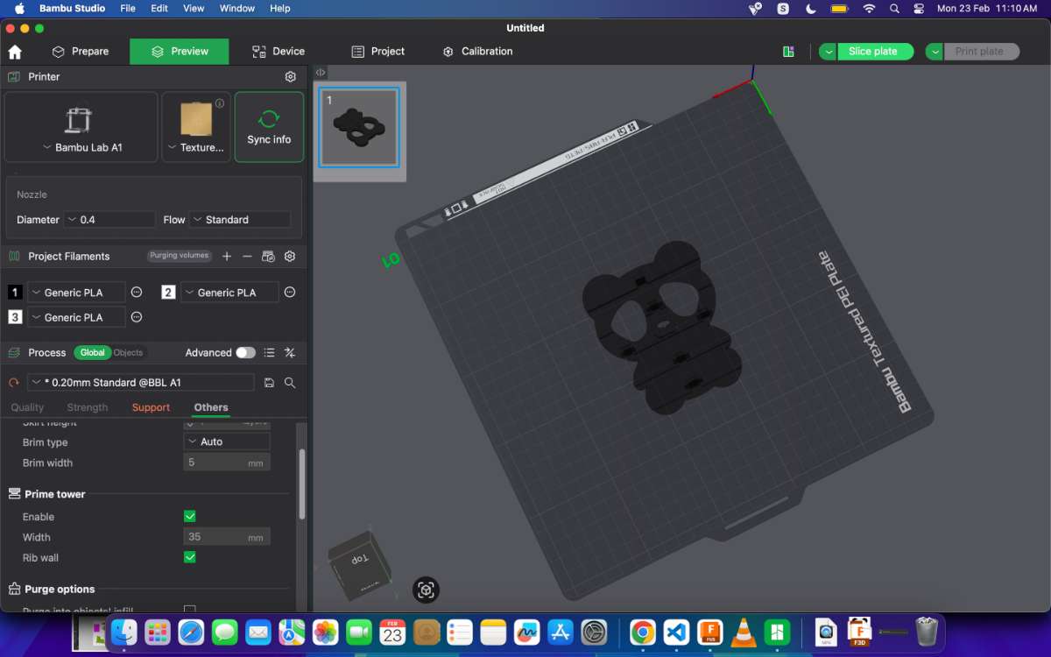
Task: Select filament 3 white color swatch
Action: point(15,317)
